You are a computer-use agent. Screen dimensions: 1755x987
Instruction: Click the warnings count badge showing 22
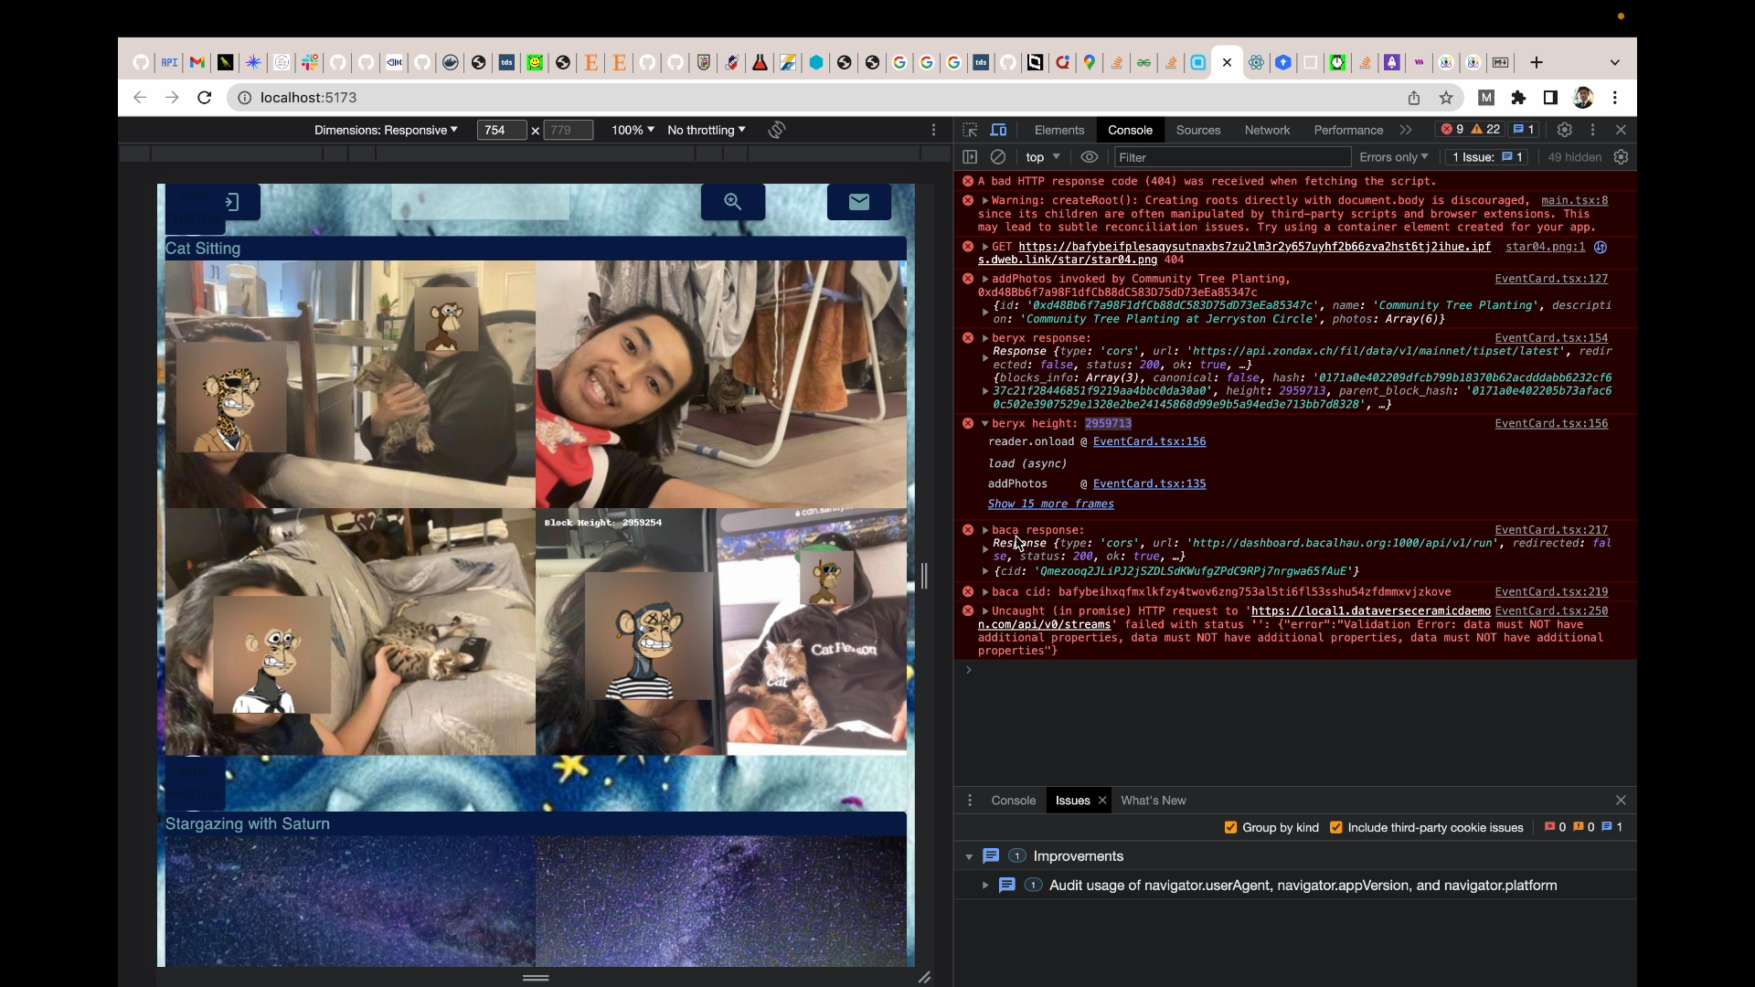(1485, 130)
